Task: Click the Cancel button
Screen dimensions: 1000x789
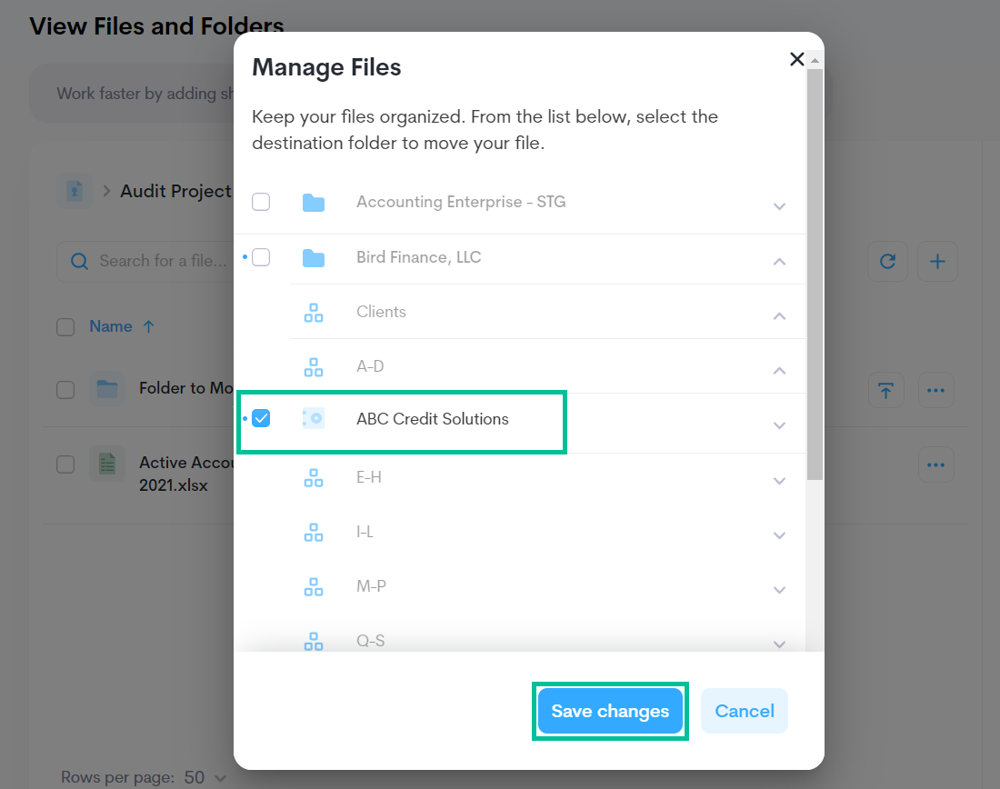Action: tap(744, 711)
